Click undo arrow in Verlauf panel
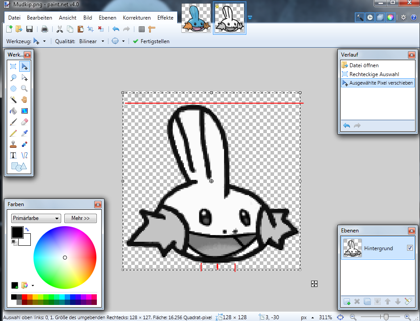Viewport: 420px width, 321px height. [x=347, y=126]
